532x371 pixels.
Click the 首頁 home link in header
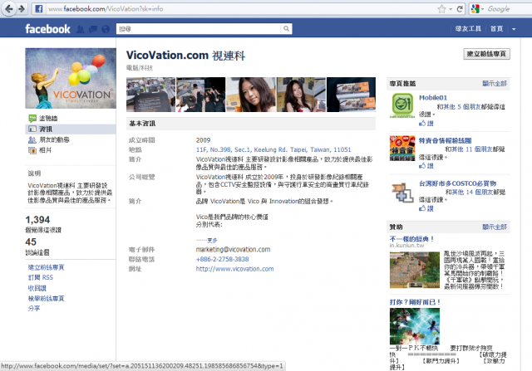click(x=496, y=29)
